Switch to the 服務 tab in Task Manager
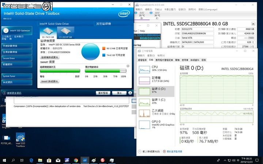The width and height of the screenshot is (263, 164). coord(203,60)
